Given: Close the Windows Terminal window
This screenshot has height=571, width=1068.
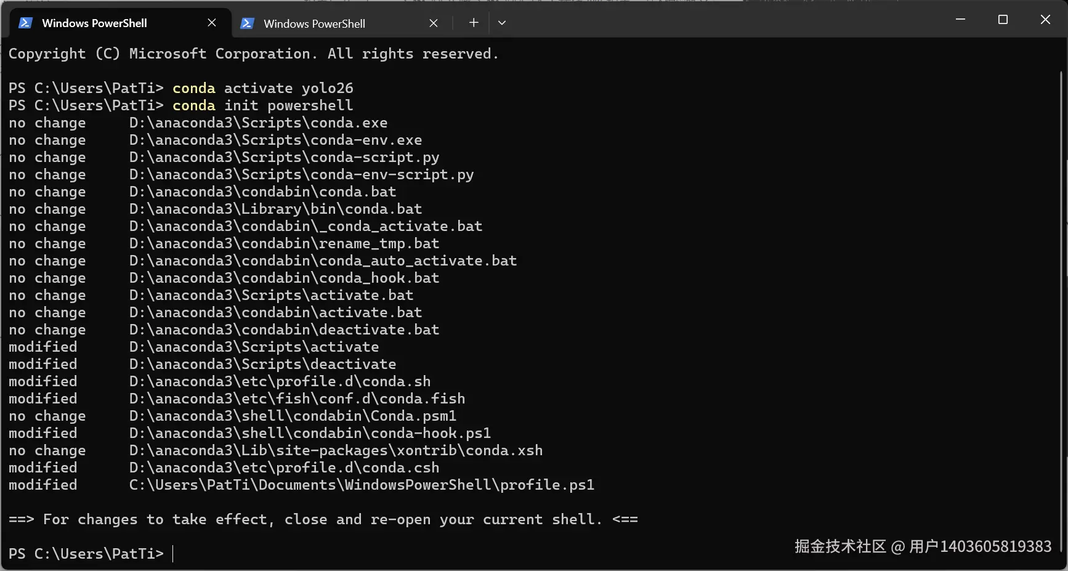Looking at the screenshot, I should pyautogui.click(x=1045, y=20).
